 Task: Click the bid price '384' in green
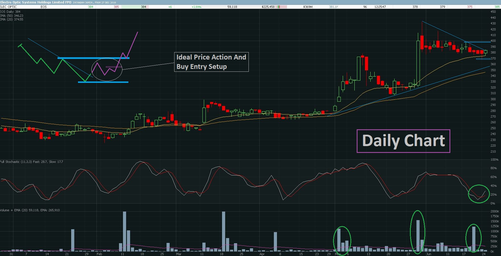point(91,7)
